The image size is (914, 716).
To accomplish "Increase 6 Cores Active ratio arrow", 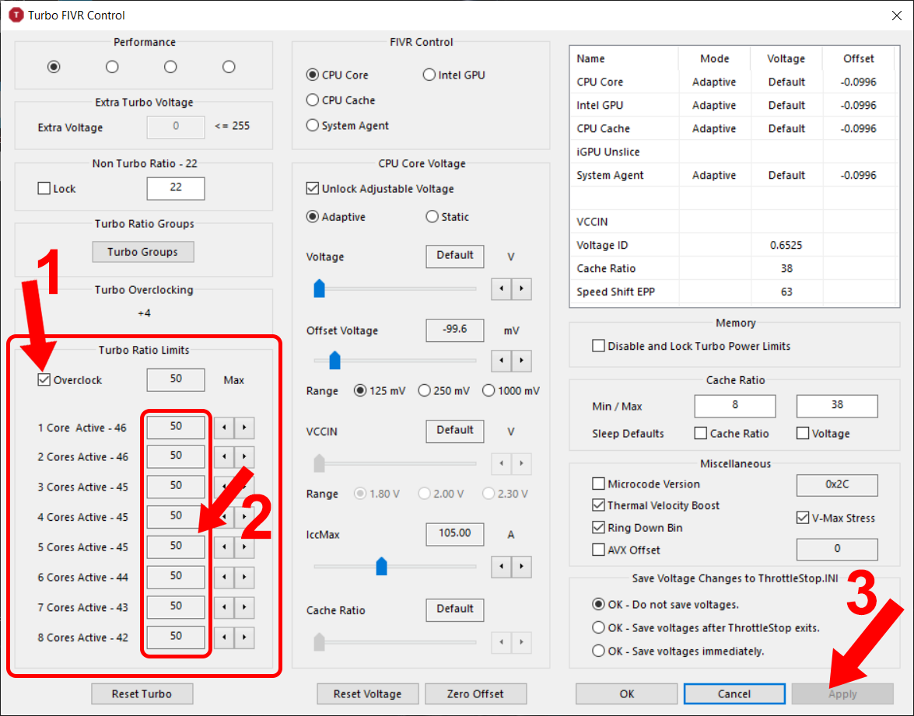I will click(244, 578).
